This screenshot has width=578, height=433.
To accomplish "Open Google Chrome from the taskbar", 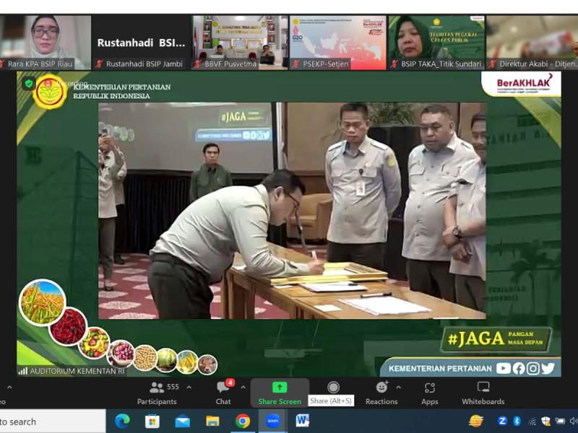I will pyautogui.click(x=243, y=421).
